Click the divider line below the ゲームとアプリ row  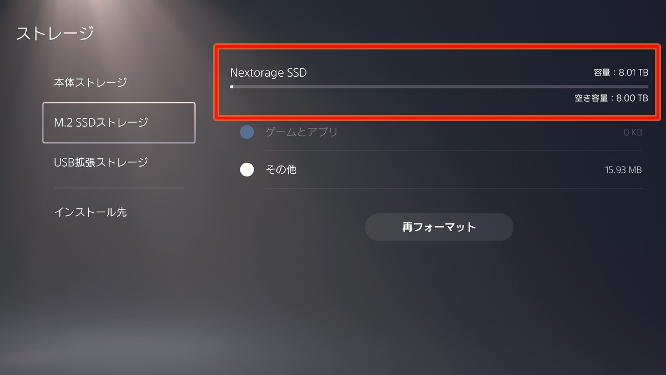(453, 151)
